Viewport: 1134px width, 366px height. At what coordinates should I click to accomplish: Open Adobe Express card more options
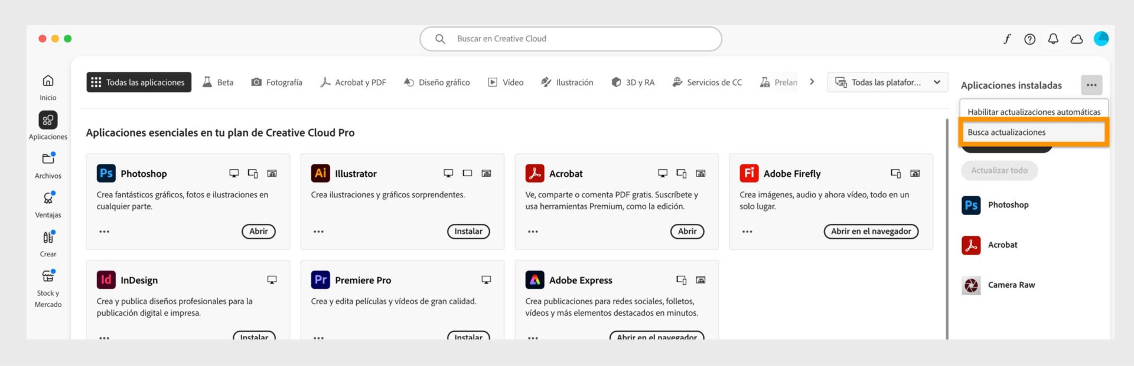[533, 337]
